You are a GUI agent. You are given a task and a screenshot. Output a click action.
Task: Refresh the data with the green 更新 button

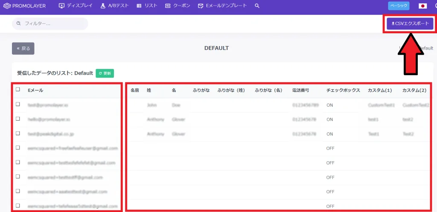click(105, 73)
